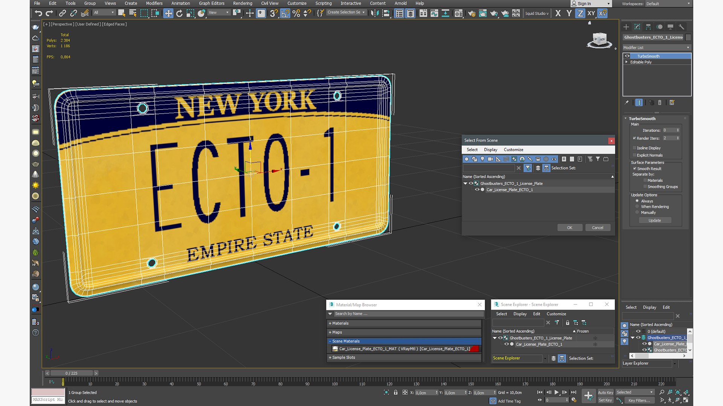723x406 pixels.
Task: Click the large Set Keys plus button
Action: 589,395
